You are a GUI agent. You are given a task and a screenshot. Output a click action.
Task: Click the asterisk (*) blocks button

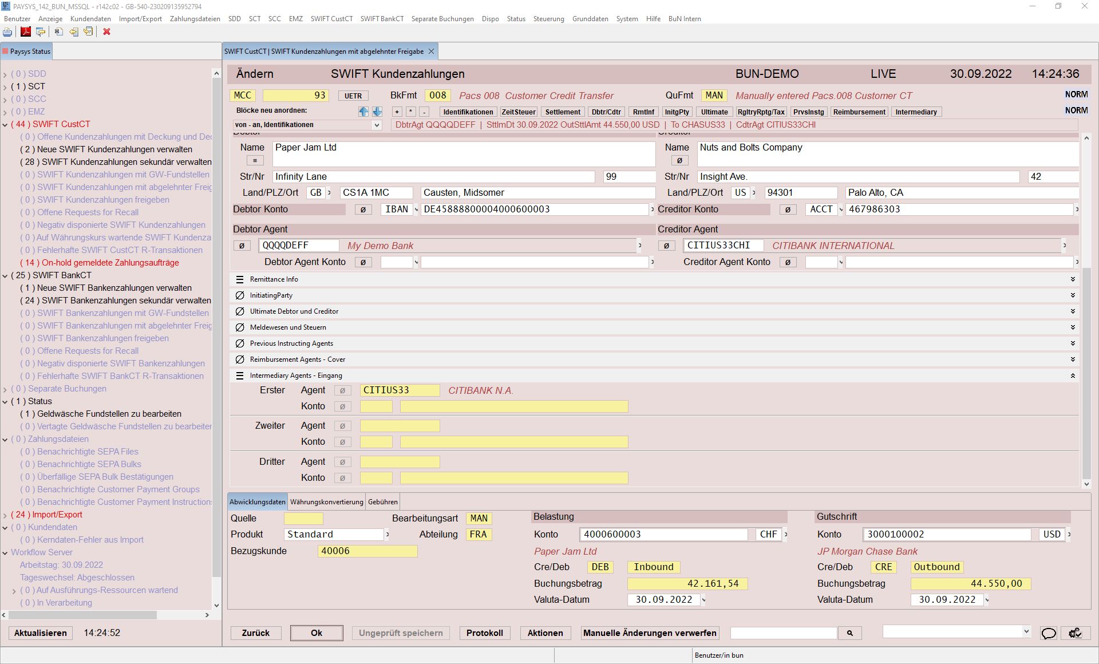(x=410, y=112)
